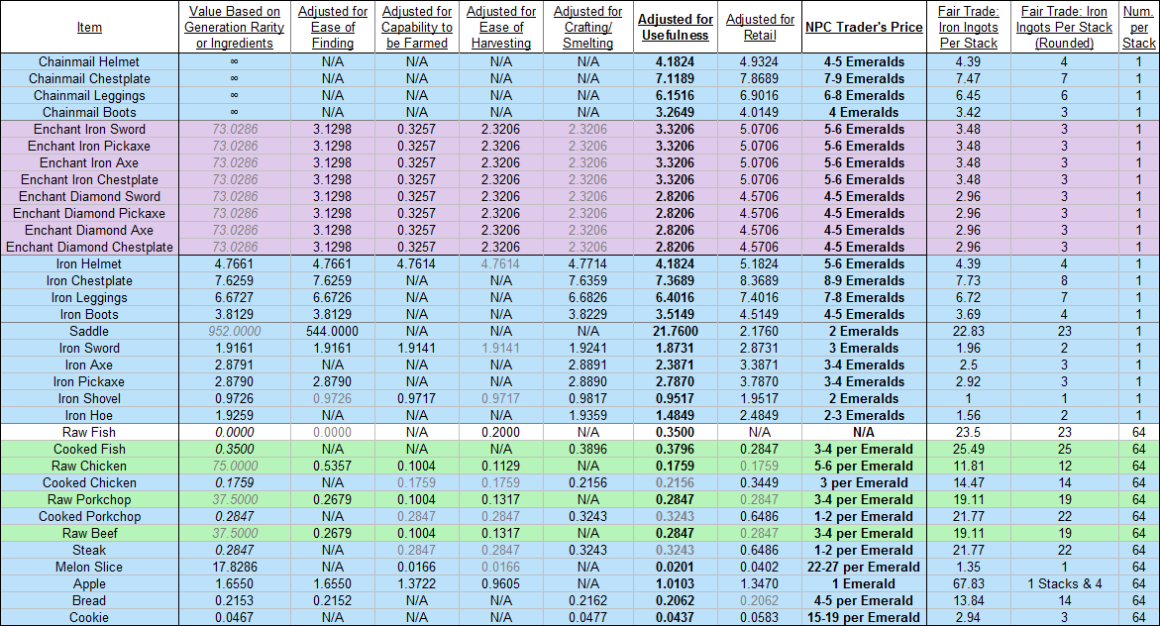Click 'Enchant Diamond Axe' cell
The width and height of the screenshot is (1160, 626).
[89, 230]
